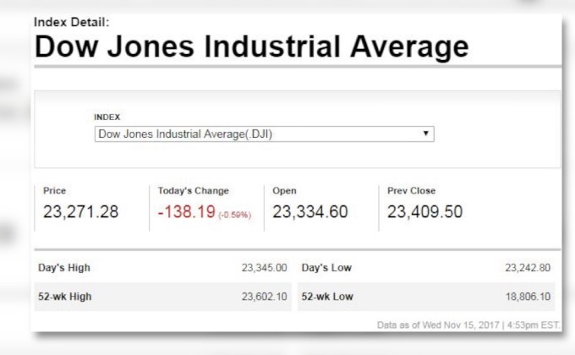Click the Prev Close value 23,409.50
Screen dimensions: 575x355
click(424, 211)
